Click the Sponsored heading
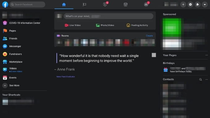This screenshot has width=210, height=118. pyautogui.click(x=170, y=14)
